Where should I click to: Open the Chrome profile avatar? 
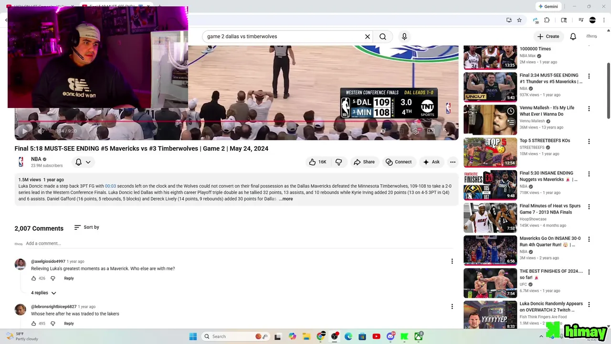(592, 20)
